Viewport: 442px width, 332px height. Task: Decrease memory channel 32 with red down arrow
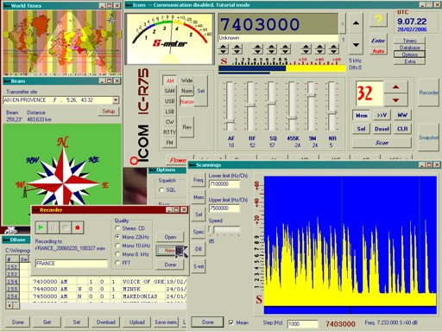tap(395, 100)
